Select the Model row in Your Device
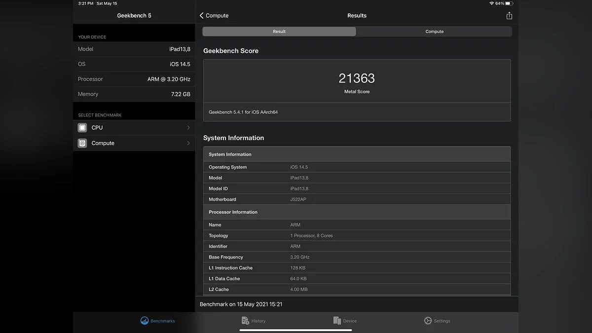592x333 pixels. [x=134, y=49]
